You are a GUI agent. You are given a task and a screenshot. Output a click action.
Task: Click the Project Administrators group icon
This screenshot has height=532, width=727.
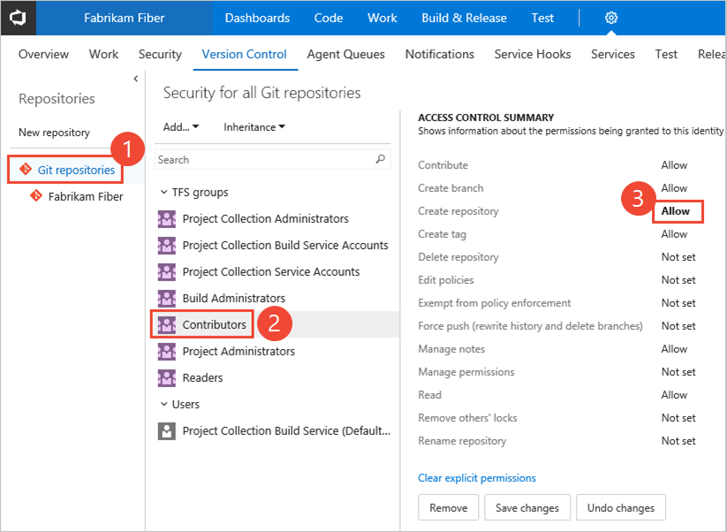[167, 351]
